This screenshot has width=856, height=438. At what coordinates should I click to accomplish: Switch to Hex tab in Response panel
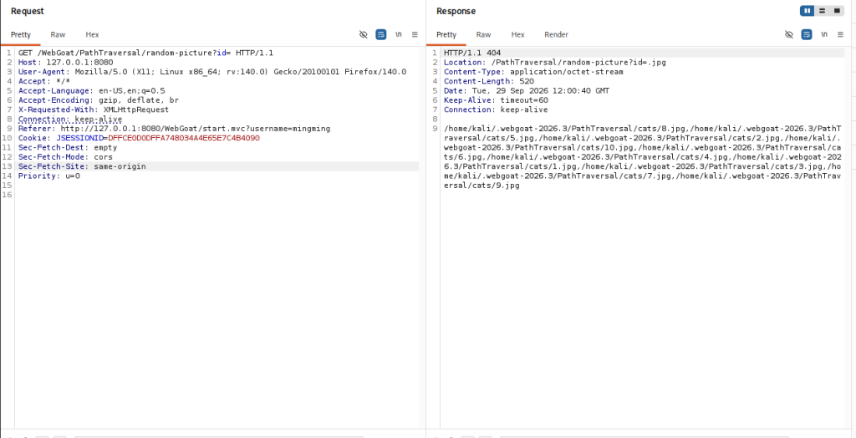(x=518, y=34)
